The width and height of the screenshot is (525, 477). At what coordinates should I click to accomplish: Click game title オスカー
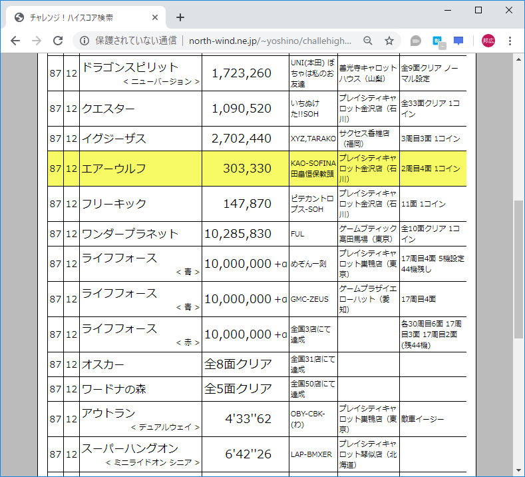pos(102,364)
